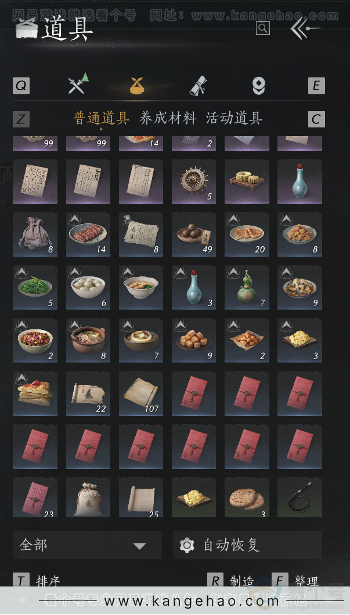
Task: Select the ship wheel item with count 5
Action: pyautogui.click(x=194, y=181)
